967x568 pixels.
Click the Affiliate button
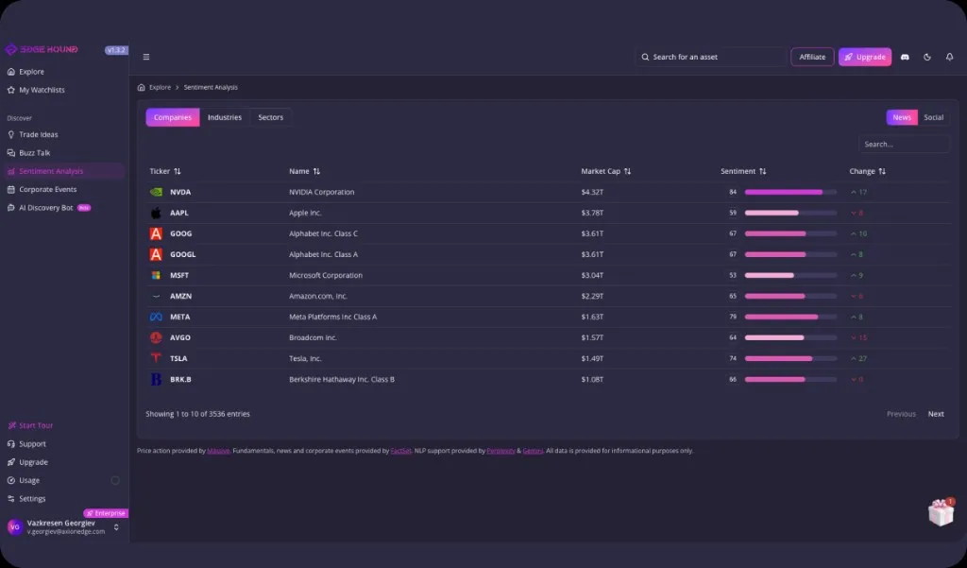811,57
